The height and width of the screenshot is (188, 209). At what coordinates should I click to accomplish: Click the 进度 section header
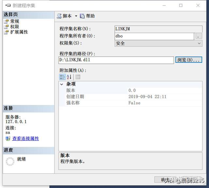click(28, 150)
